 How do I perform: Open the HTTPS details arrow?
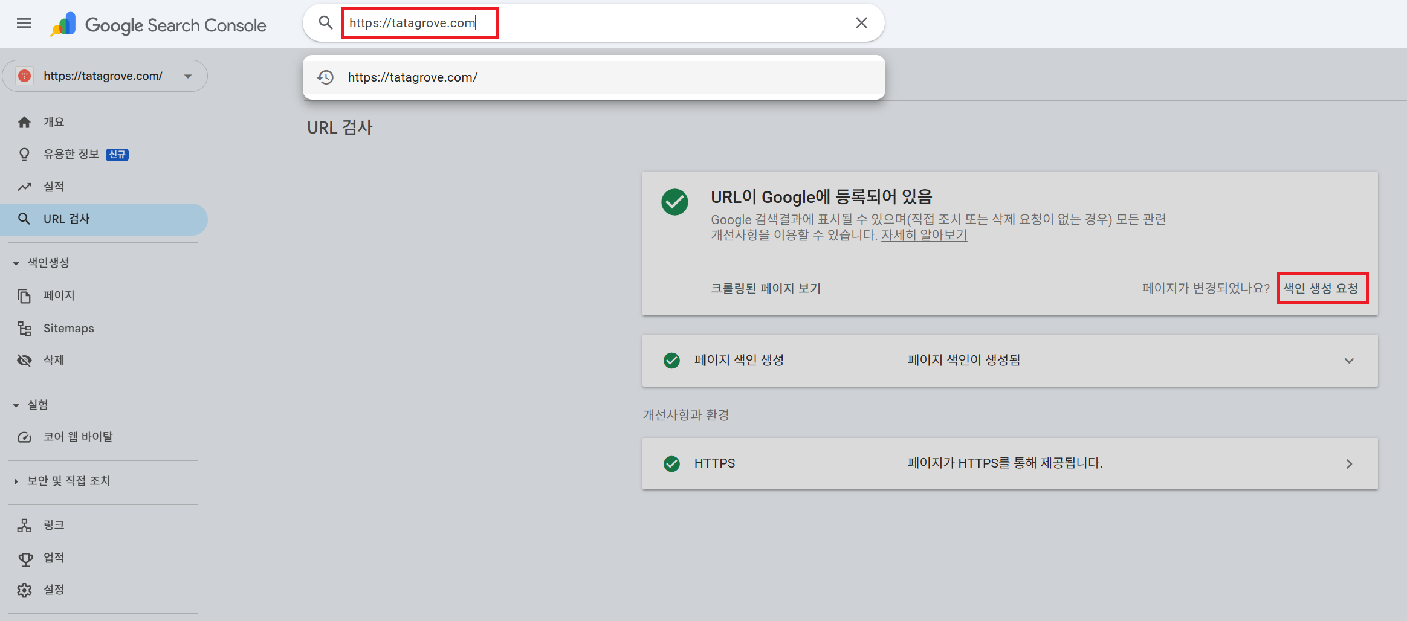tap(1349, 464)
